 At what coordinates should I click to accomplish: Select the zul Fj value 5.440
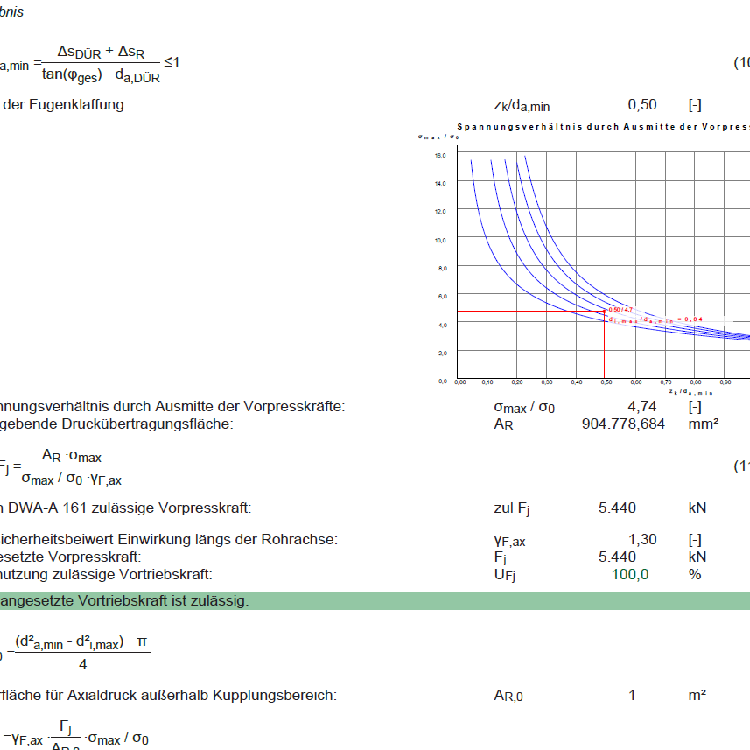pos(617,508)
